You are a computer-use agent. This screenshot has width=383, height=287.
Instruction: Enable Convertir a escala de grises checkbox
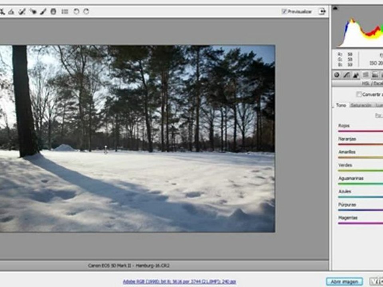tap(359, 94)
